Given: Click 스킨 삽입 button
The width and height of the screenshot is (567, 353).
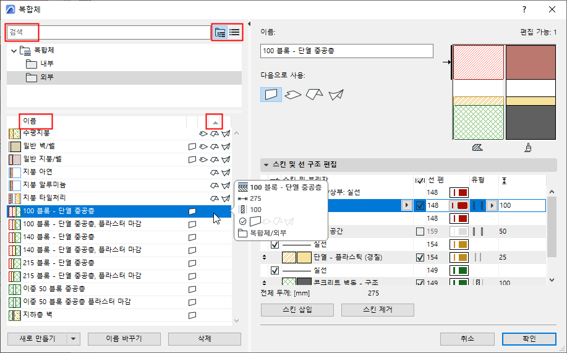Looking at the screenshot, I should tap(297, 310).
